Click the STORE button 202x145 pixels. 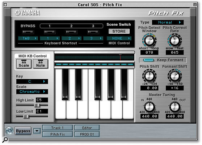pyautogui.click(x=119, y=31)
